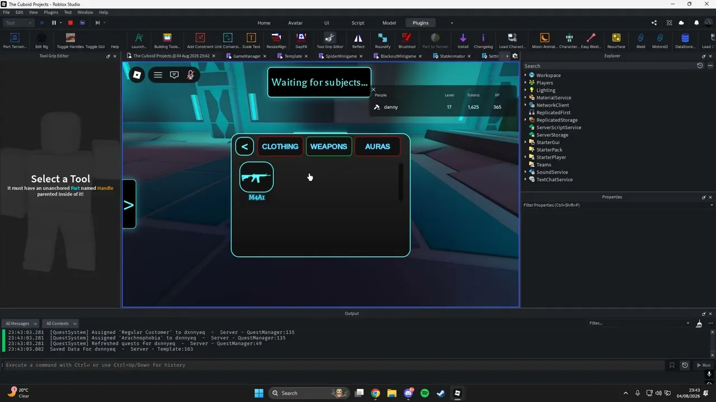Switch to the Home ribbon tab
This screenshot has width=716, height=402.
click(x=263, y=23)
